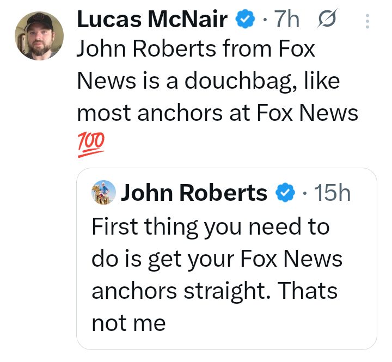392x362 pixels.
Task: Click 'First thing you need to' quoted line
Action: (x=210, y=226)
